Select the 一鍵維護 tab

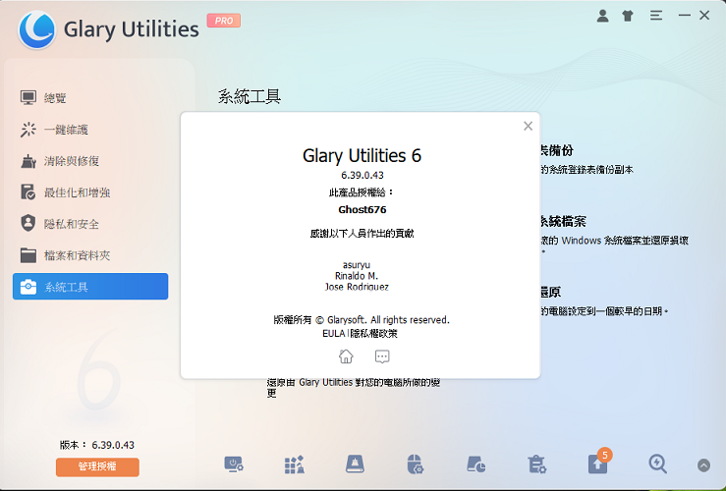click(x=90, y=129)
